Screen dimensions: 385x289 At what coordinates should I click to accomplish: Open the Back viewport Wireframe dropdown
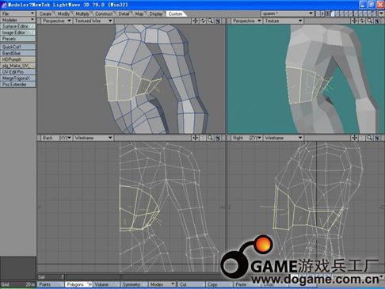[x=93, y=138]
